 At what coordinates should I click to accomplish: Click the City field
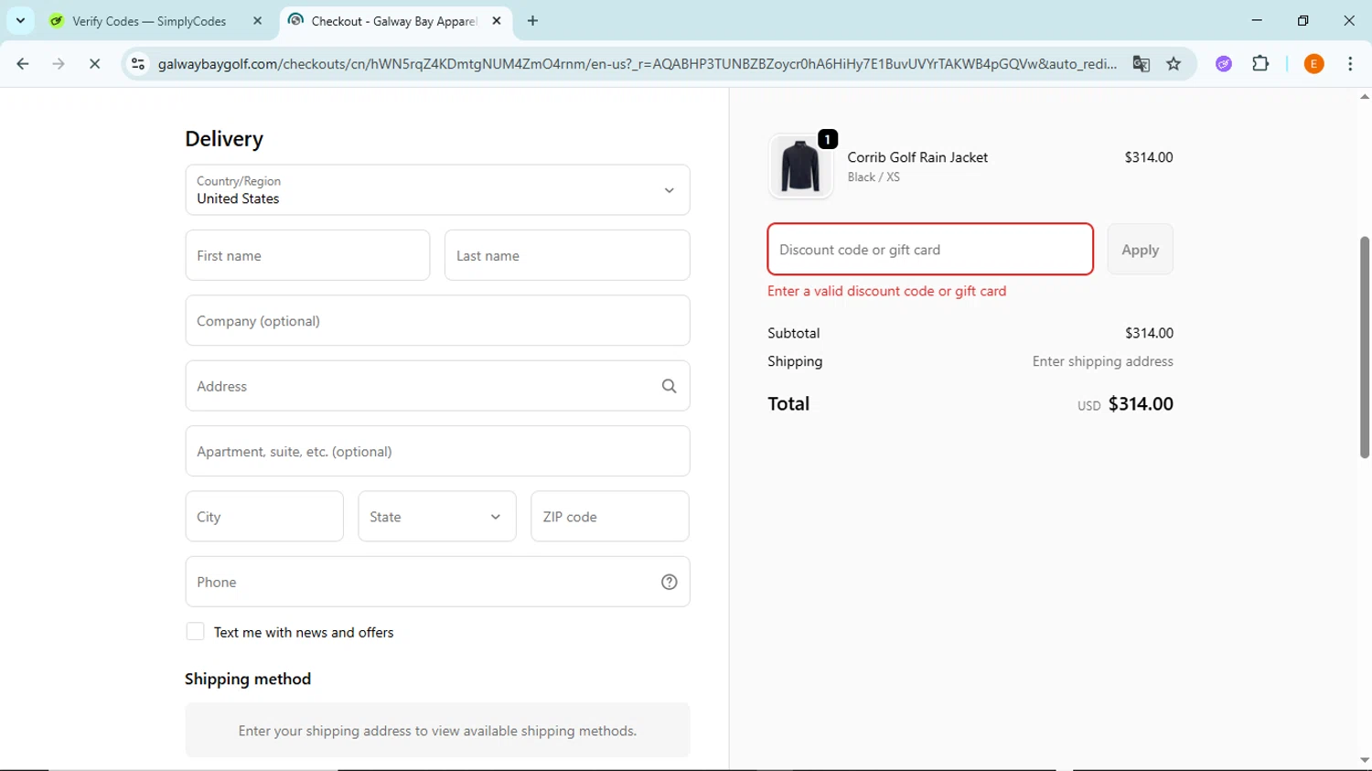coord(264,516)
